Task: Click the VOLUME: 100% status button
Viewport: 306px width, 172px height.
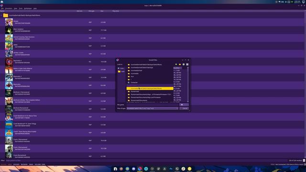Action: pyautogui.click(x=40, y=164)
